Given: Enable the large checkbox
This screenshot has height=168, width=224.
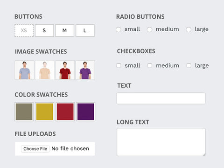Looking at the screenshot, I should [189, 65].
